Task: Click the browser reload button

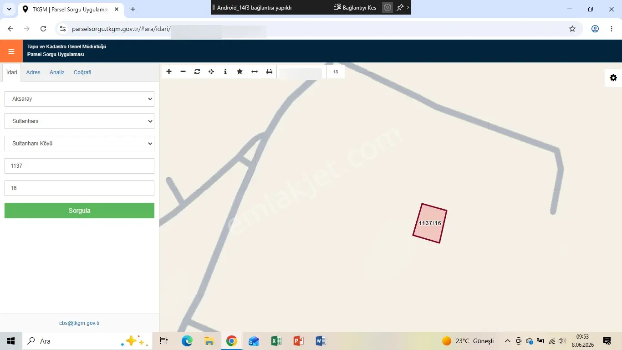Action: click(x=43, y=29)
